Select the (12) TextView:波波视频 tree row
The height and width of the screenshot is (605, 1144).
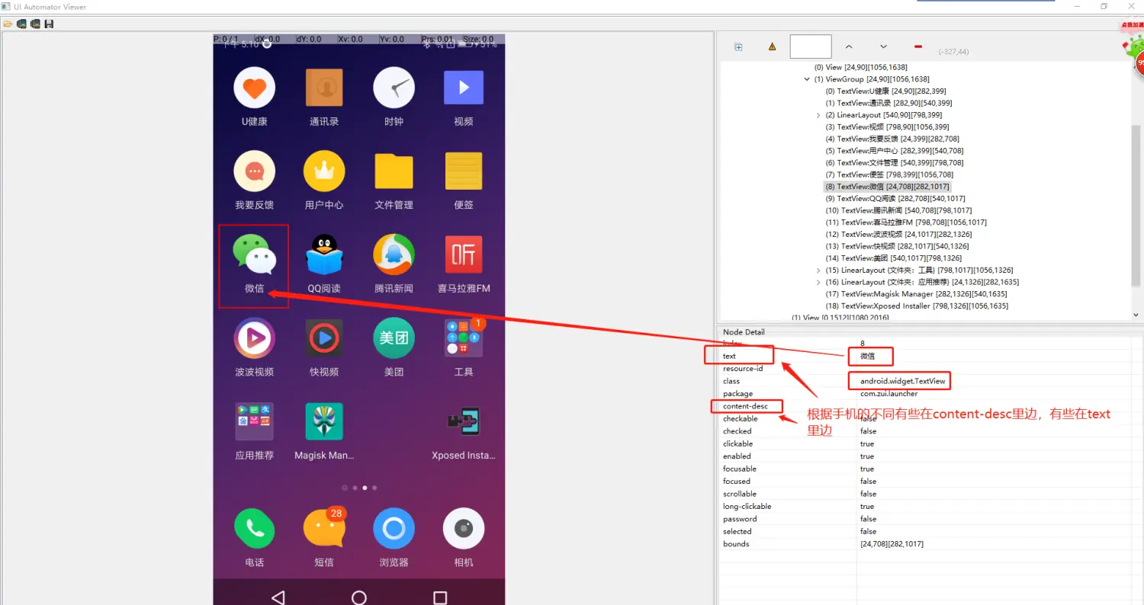tap(899, 235)
